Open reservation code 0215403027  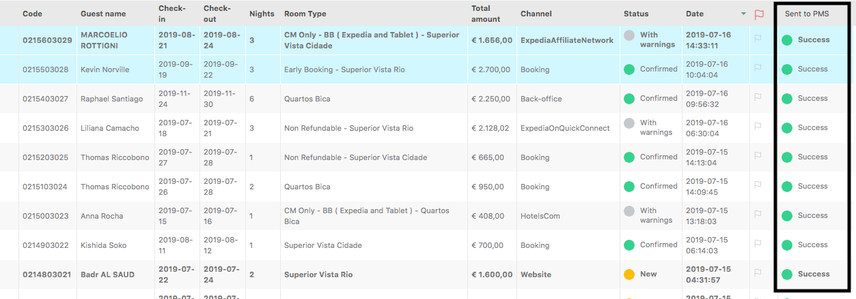(46, 99)
